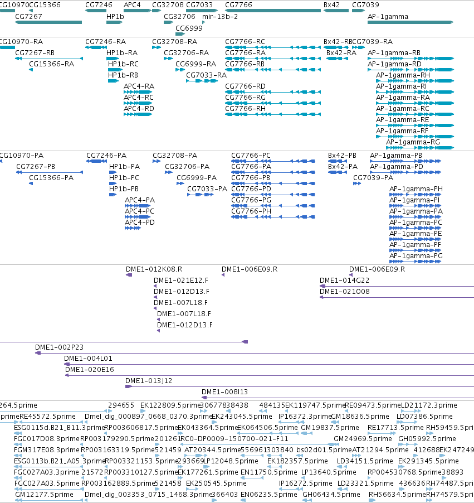Select transcript Bx42-RA

341,53
